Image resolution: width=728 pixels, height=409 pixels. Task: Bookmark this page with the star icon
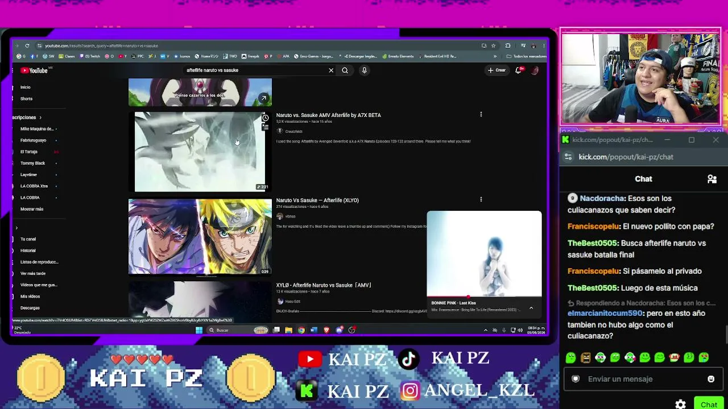494,46
